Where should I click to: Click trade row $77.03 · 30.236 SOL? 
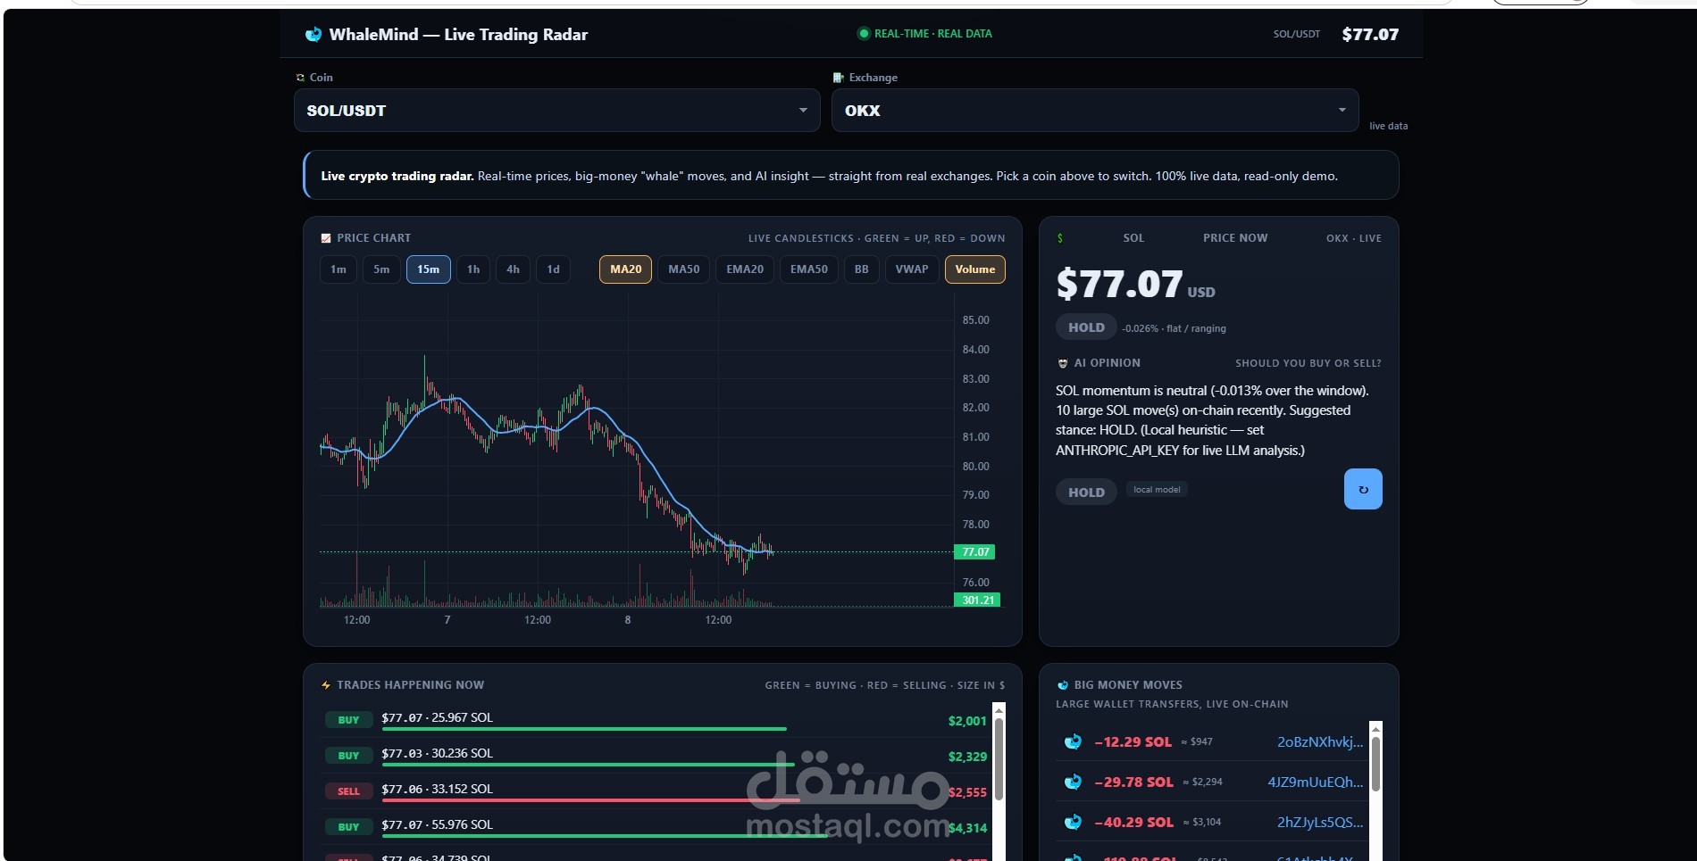656,756
